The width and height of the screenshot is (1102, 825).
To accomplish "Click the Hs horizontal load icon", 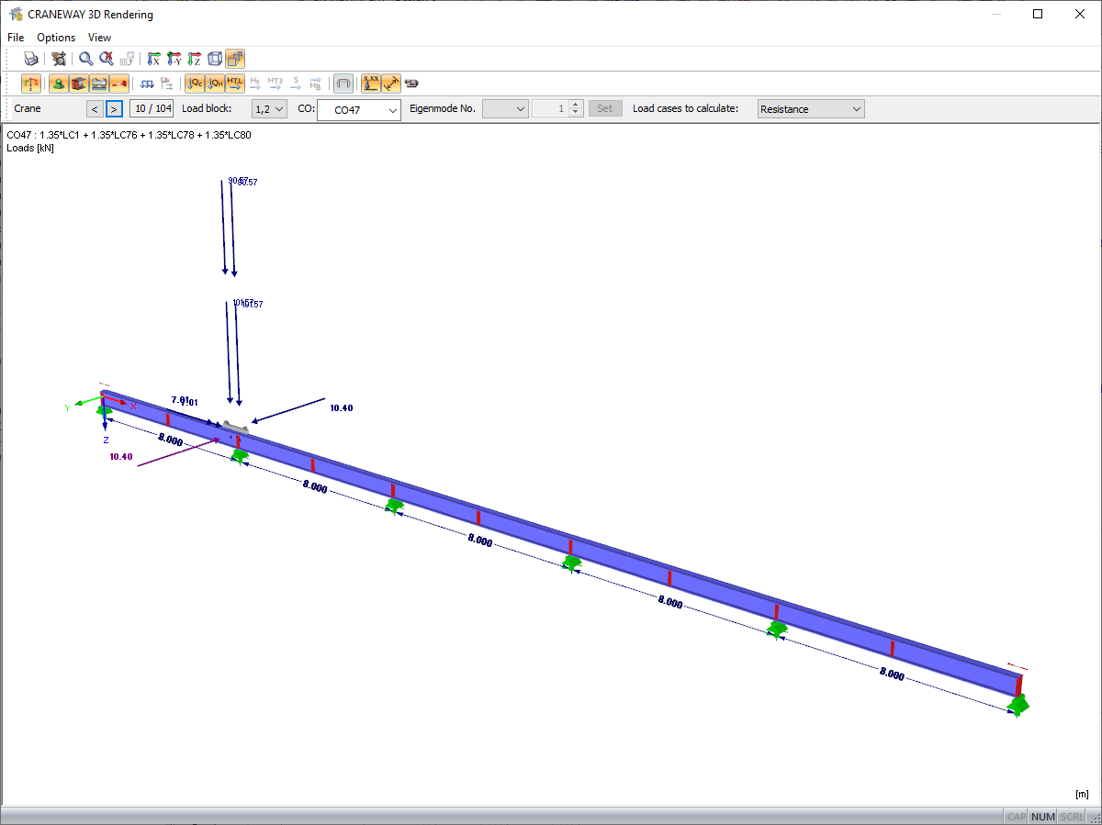I will [255, 84].
